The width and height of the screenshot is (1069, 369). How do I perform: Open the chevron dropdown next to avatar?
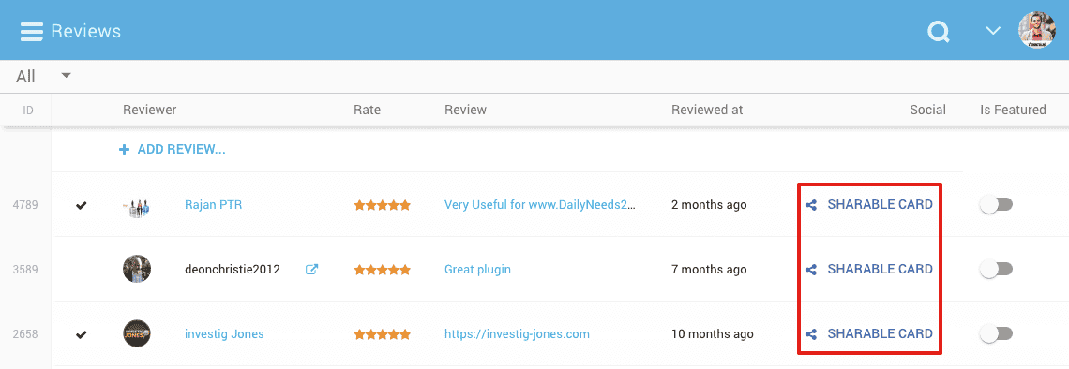(993, 31)
